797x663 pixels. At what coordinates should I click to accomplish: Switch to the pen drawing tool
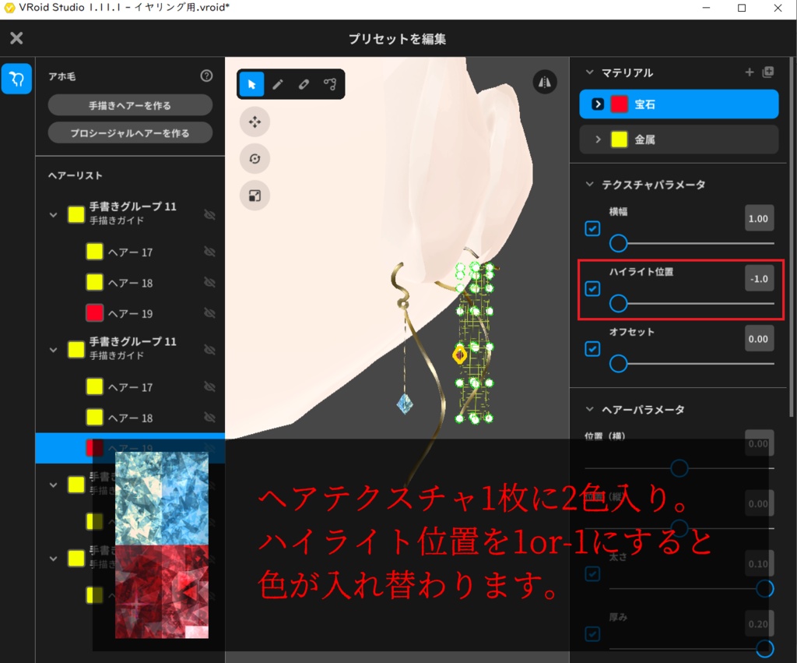pos(278,83)
